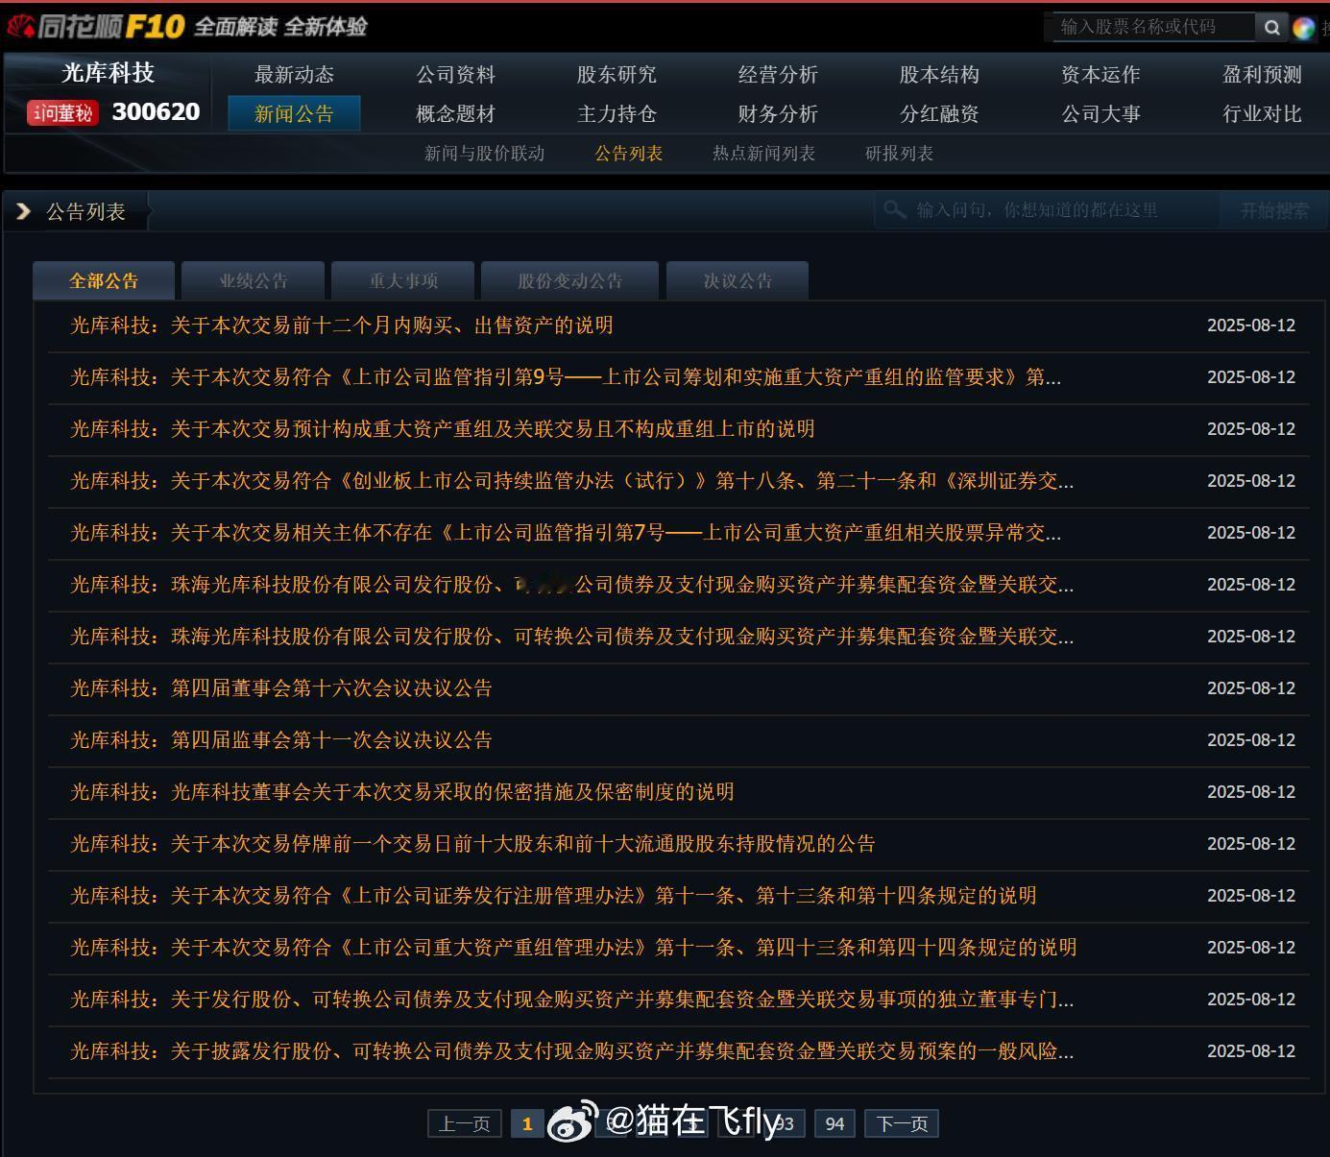
Task: Click the 问董秘 red badge
Action: pyautogui.click(x=63, y=113)
